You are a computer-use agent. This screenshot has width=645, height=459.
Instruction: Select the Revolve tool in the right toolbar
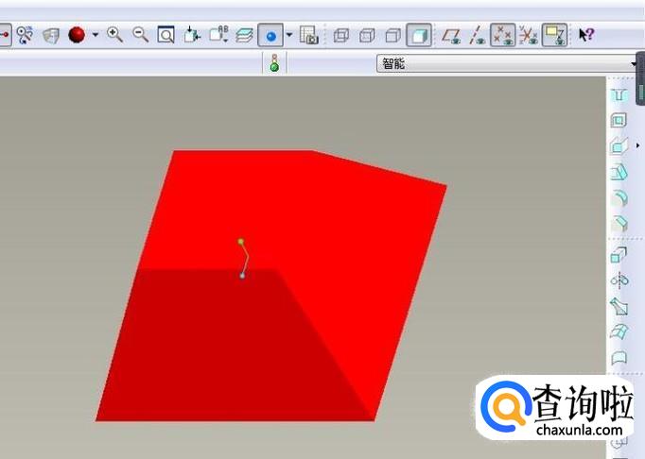click(619, 280)
